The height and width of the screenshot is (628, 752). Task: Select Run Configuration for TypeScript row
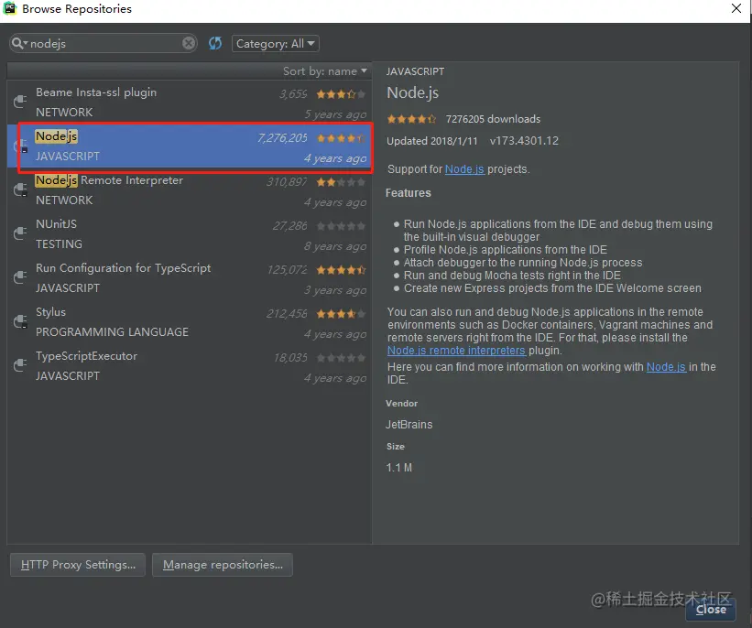click(x=190, y=278)
